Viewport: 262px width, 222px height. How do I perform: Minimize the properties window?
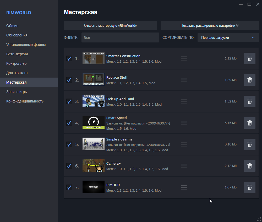point(241,4)
